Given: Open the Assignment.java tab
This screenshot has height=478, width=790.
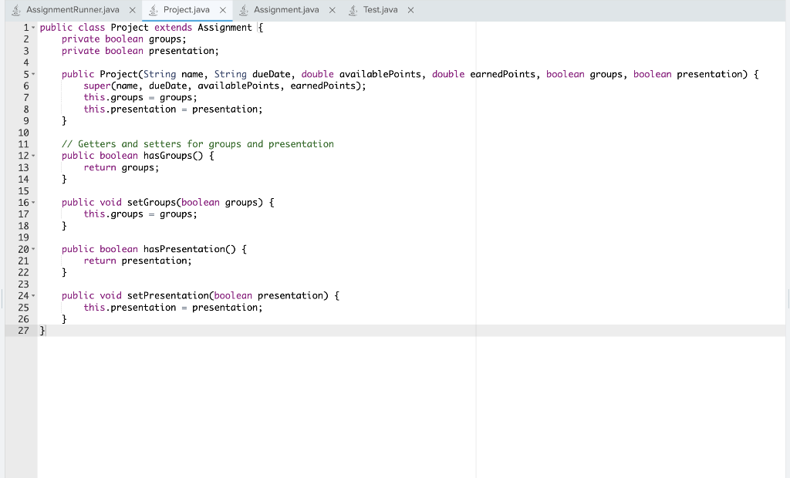Looking at the screenshot, I should point(286,10).
